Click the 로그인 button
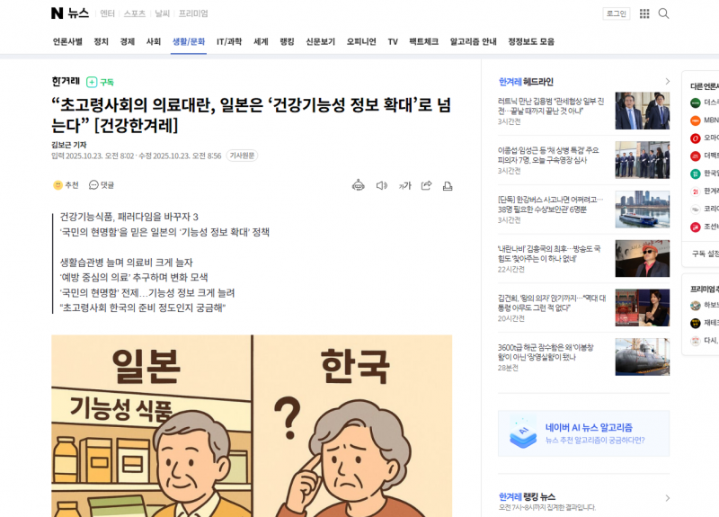Image resolution: width=719 pixels, height=517 pixels. pyautogui.click(x=617, y=13)
